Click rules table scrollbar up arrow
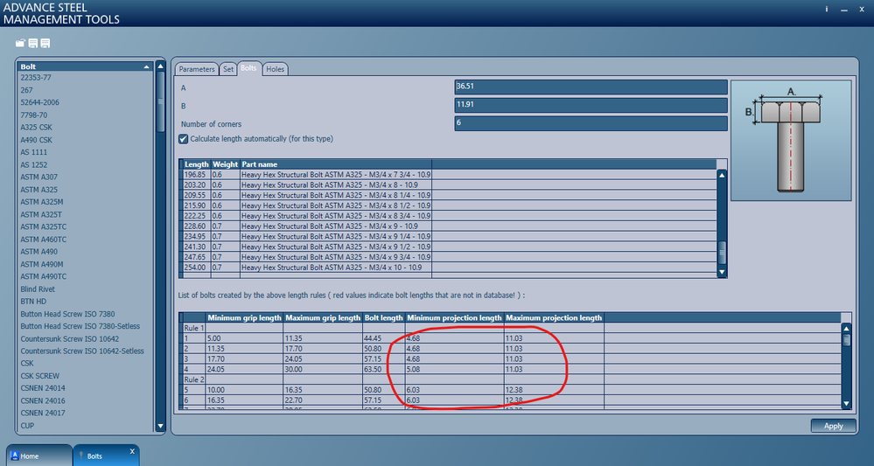874x466 pixels. [x=846, y=328]
